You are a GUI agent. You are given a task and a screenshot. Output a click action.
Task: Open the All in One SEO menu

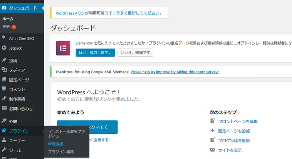(22, 38)
